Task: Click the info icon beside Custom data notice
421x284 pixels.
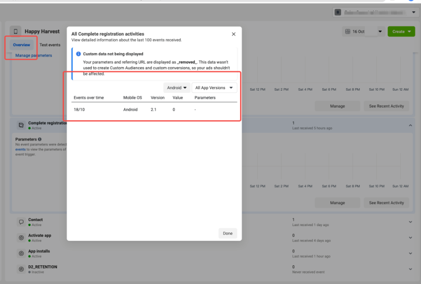Action: 79,54
